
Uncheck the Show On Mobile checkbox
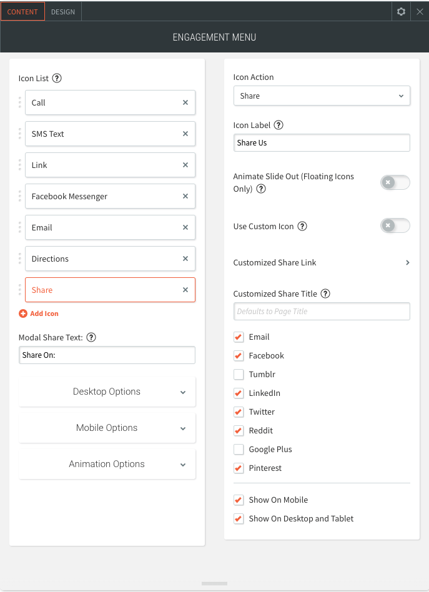point(239,500)
